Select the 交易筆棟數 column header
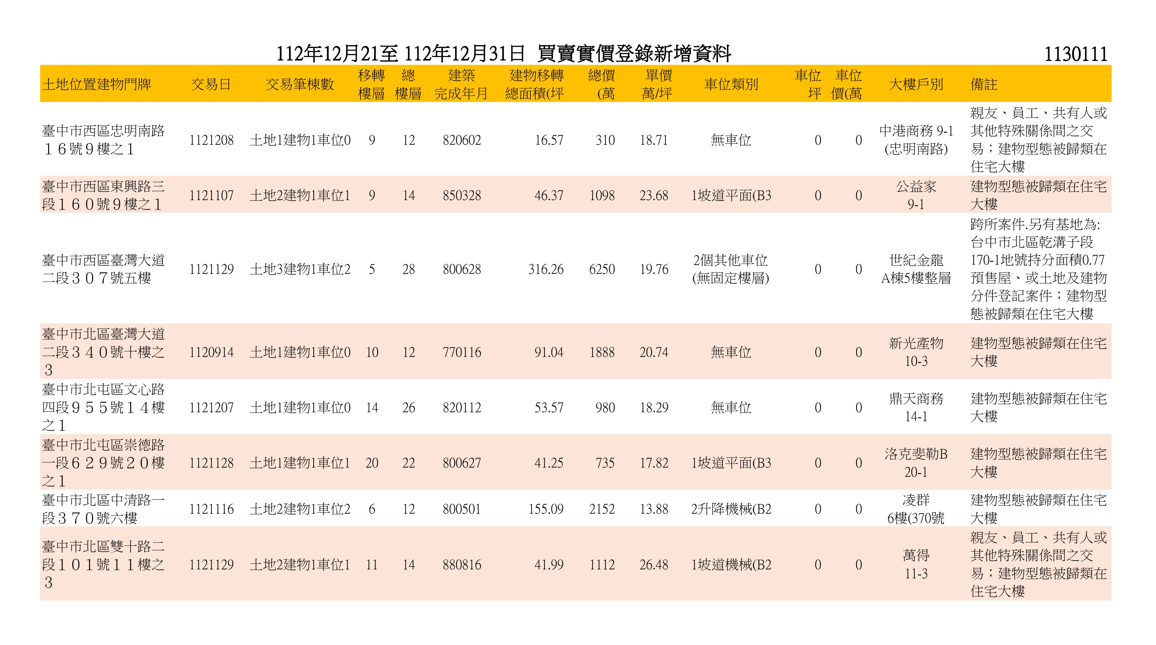 point(300,84)
